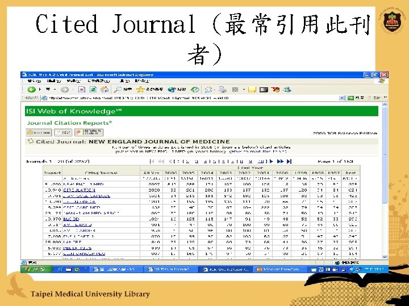Open the NEW ENGL J MED citing journal link
409x306 pixels.
click(x=83, y=184)
